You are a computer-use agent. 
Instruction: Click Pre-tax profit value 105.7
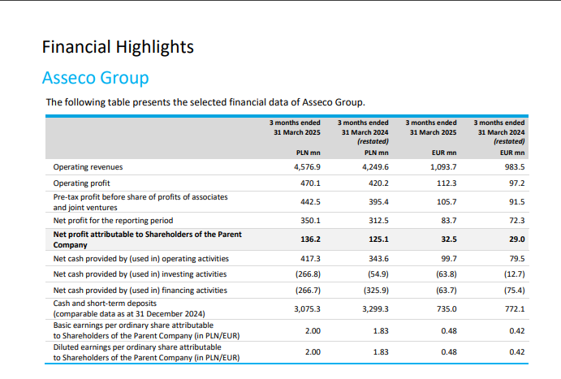pyautogui.click(x=447, y=202)
